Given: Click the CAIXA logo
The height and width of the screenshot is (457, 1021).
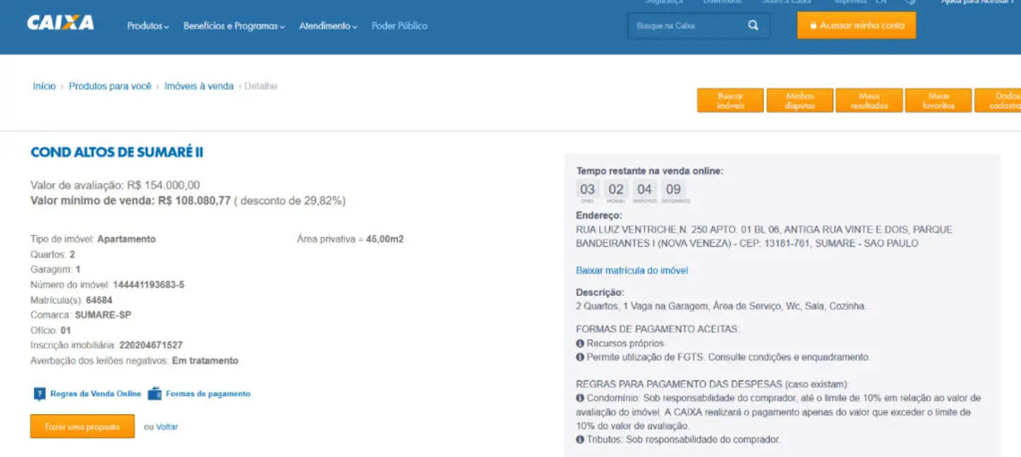Looking at the screenshot, I should (61, 23).
